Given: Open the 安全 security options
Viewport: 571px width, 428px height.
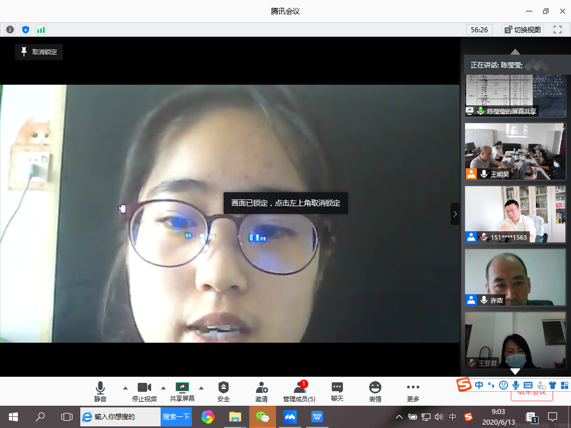Looking at the screenshot, I should (223, 392).
